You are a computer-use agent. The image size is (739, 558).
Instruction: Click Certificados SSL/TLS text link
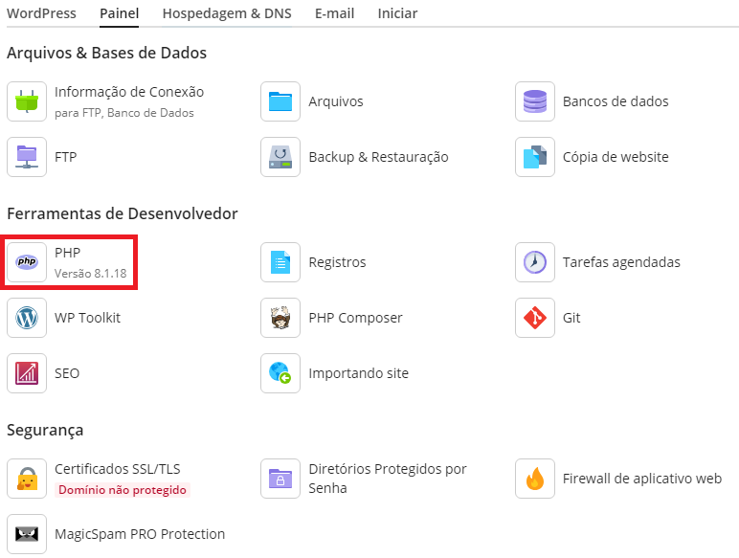point(118,469)
